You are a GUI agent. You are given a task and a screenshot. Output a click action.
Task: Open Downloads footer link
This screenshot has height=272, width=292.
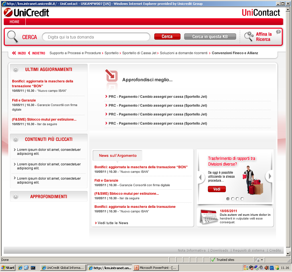coord(219,250)
